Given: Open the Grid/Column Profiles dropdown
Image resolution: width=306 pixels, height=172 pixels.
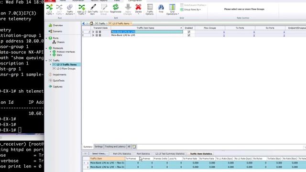Looking at the screenshot, I should pos(193,5).
